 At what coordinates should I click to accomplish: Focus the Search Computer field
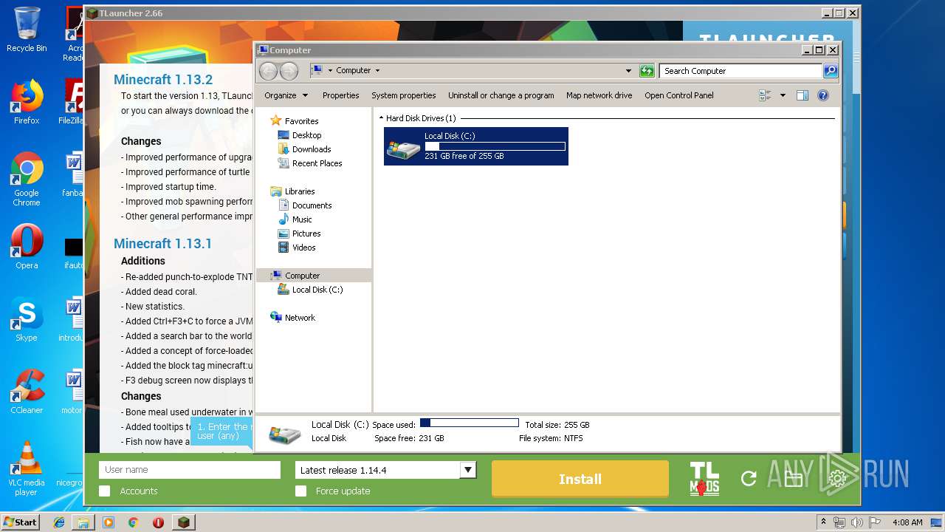(740, 71)
